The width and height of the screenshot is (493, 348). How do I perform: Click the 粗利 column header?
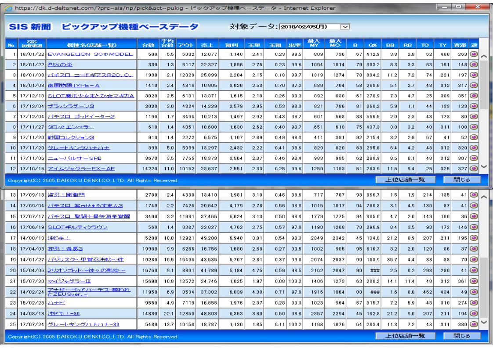pos(231,43)
